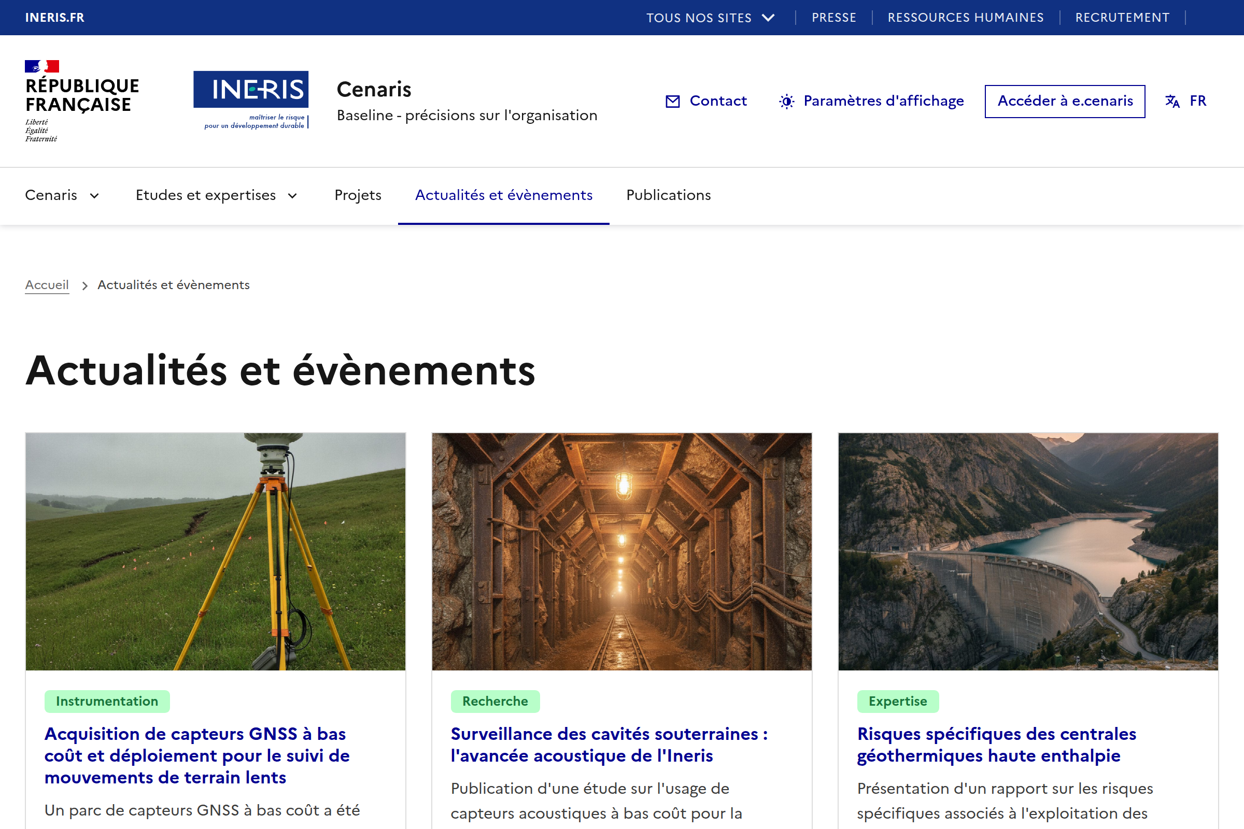Expand the Etudes et expertises menu
The height and width of the screenshot is (829, 1244).
tap(216, 196)
